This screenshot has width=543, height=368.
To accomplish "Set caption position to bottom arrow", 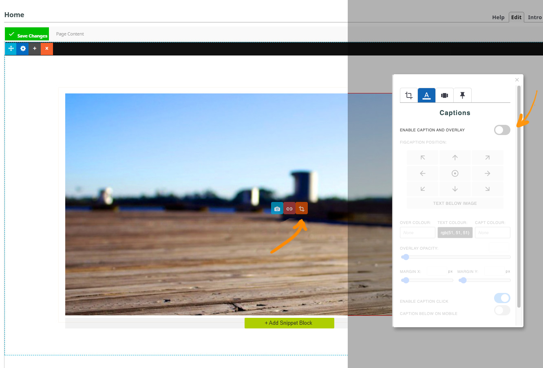I will [455, 189].
